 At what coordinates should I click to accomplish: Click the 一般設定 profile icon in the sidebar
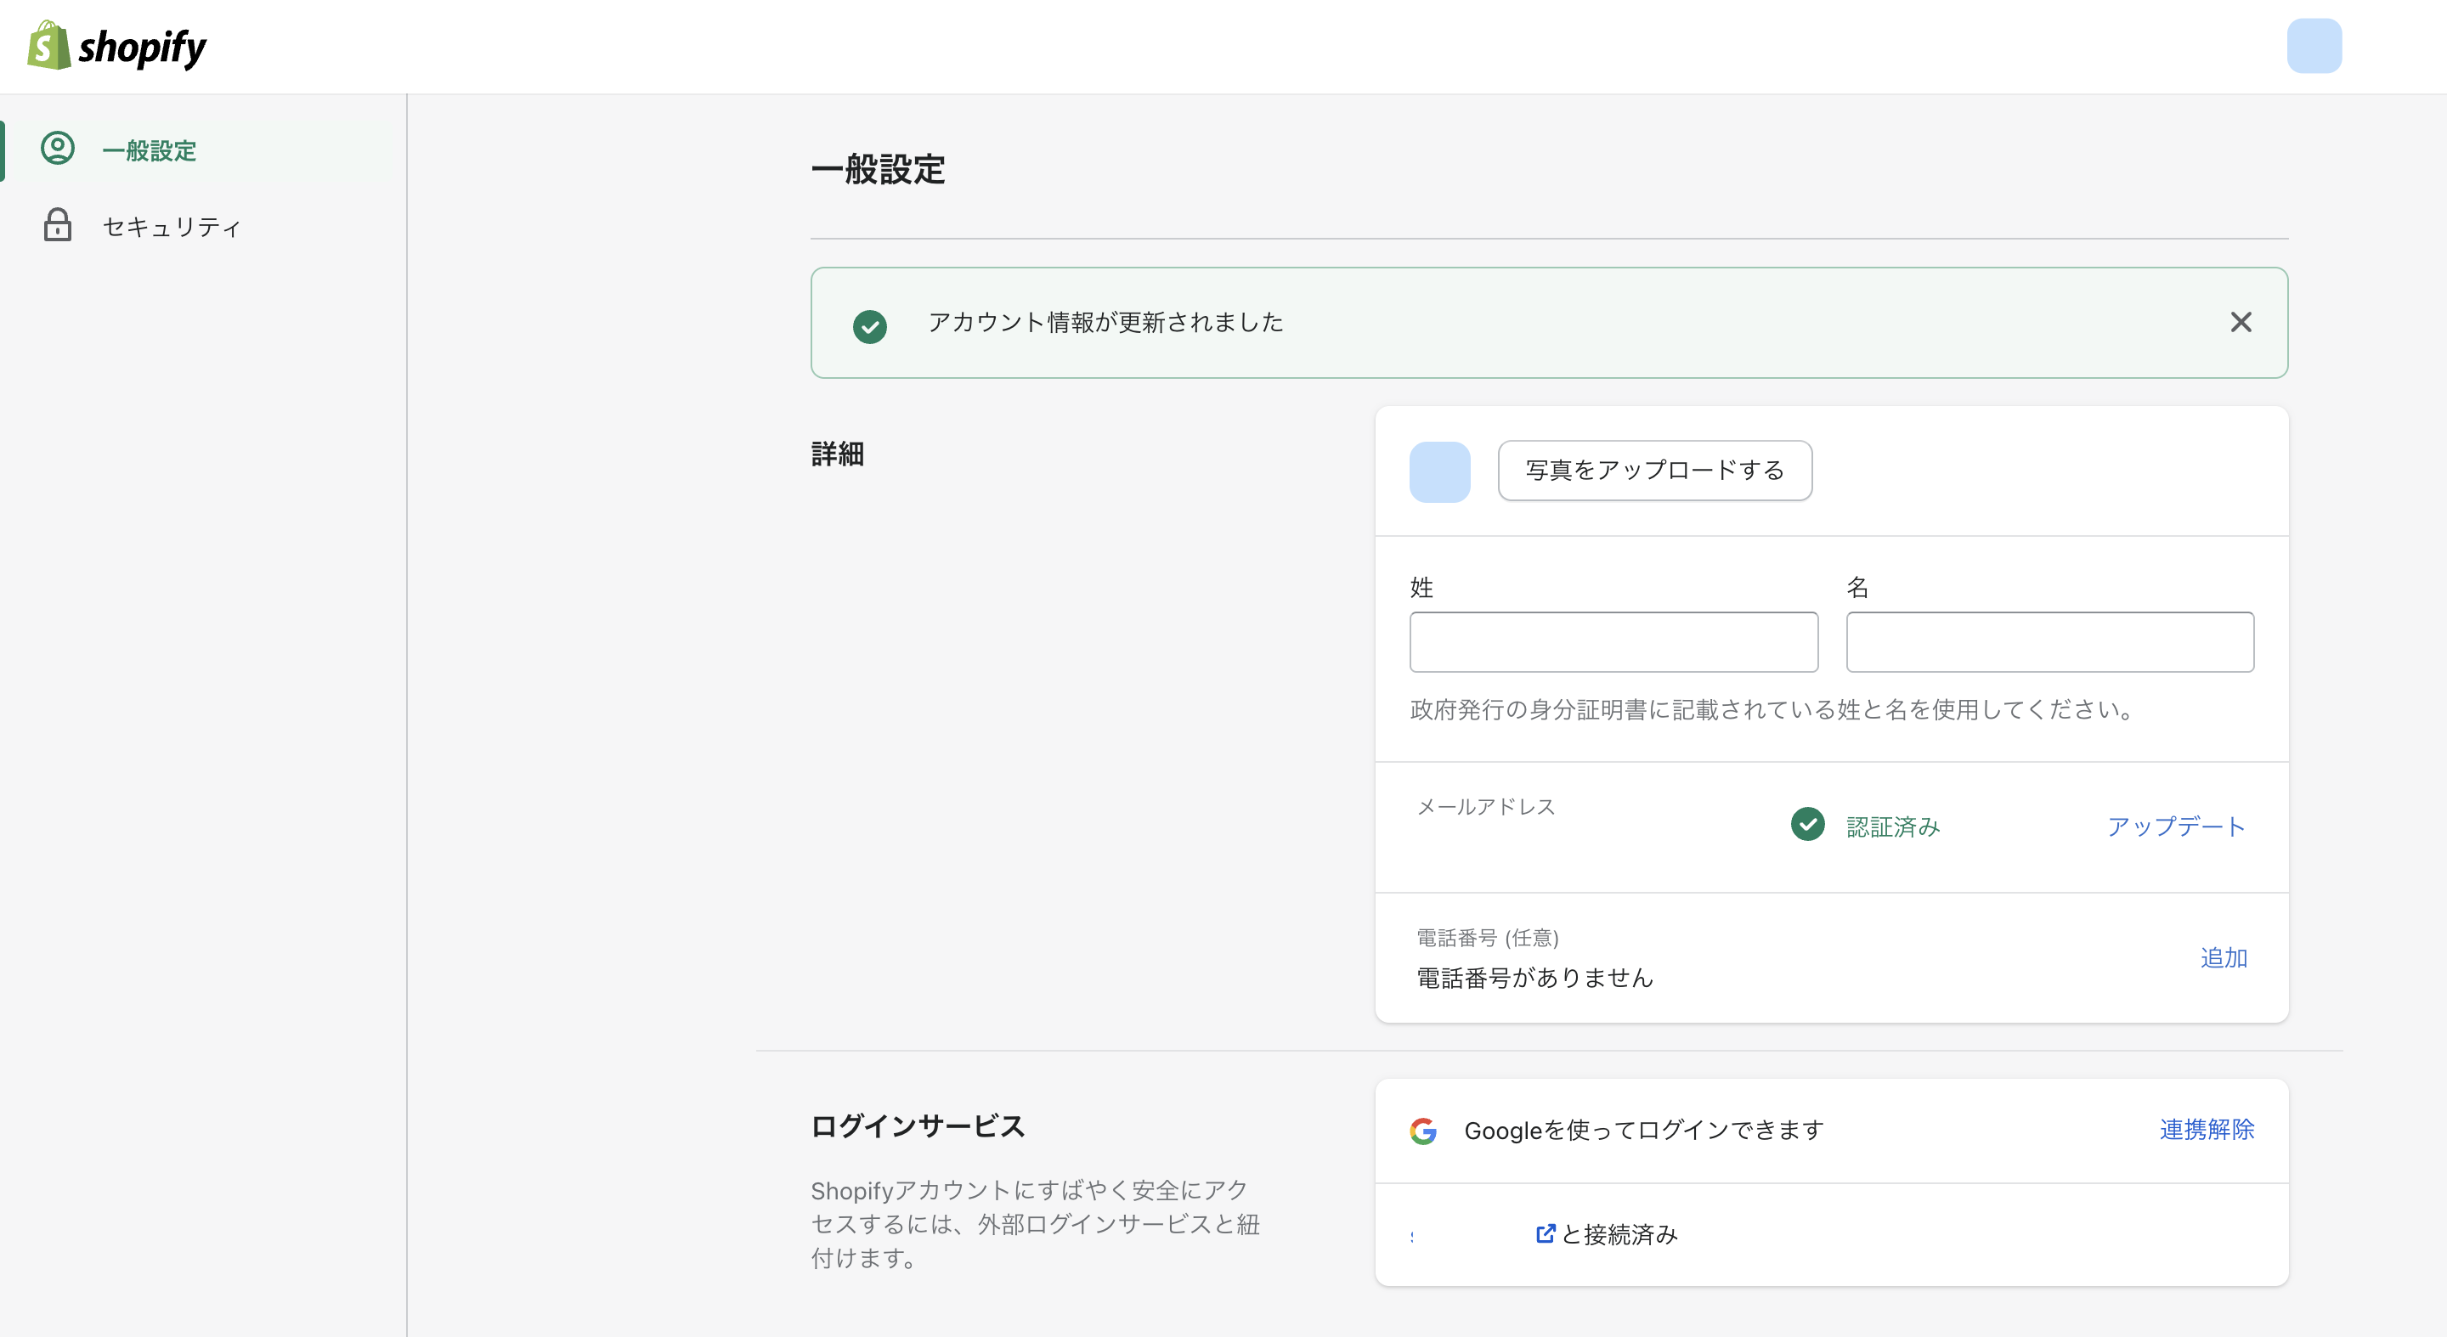[x=57, y=149]
